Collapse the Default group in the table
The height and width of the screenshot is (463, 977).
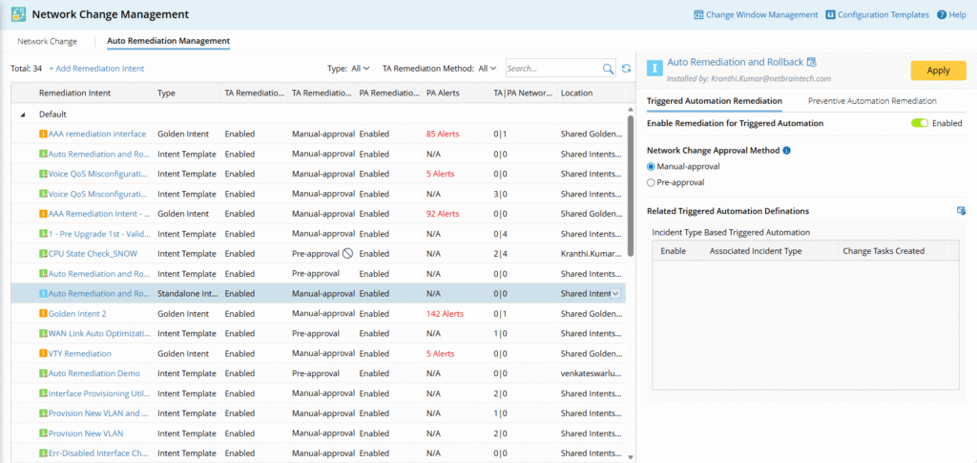23,114
